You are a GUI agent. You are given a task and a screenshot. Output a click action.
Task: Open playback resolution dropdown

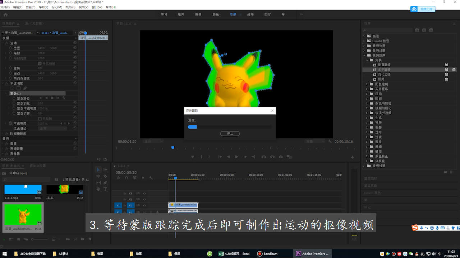[314, 142]
